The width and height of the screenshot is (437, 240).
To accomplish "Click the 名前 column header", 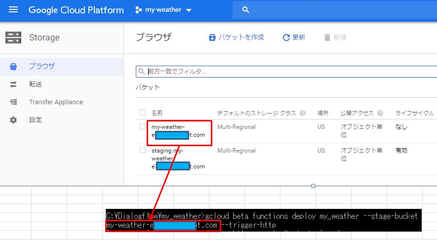I will 157,113.
